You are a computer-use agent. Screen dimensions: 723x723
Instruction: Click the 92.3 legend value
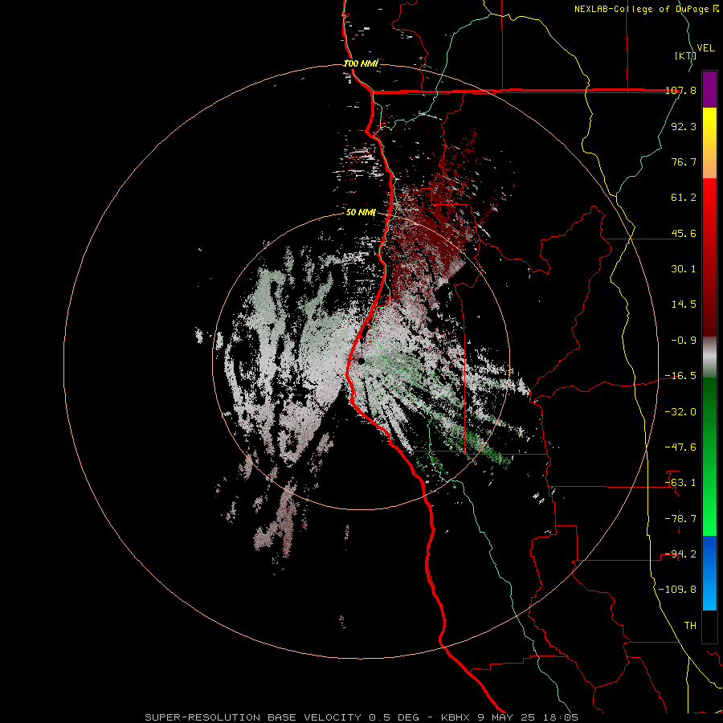pyautogui.click(x=684, y=126)
